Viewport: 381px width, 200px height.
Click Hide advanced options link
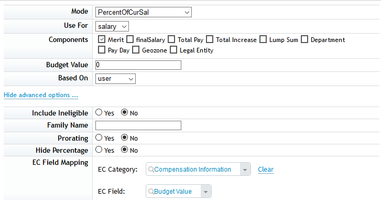[41, 95]
